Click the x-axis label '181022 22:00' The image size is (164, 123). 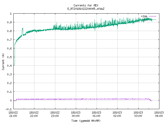34,114
